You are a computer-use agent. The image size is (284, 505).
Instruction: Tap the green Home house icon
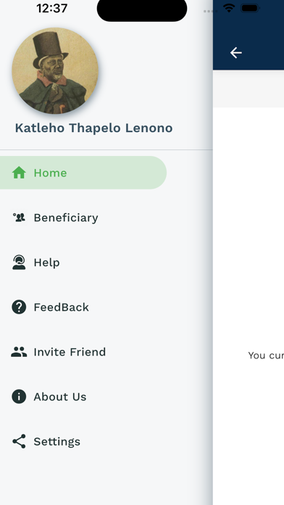click(x=19, y=173)
